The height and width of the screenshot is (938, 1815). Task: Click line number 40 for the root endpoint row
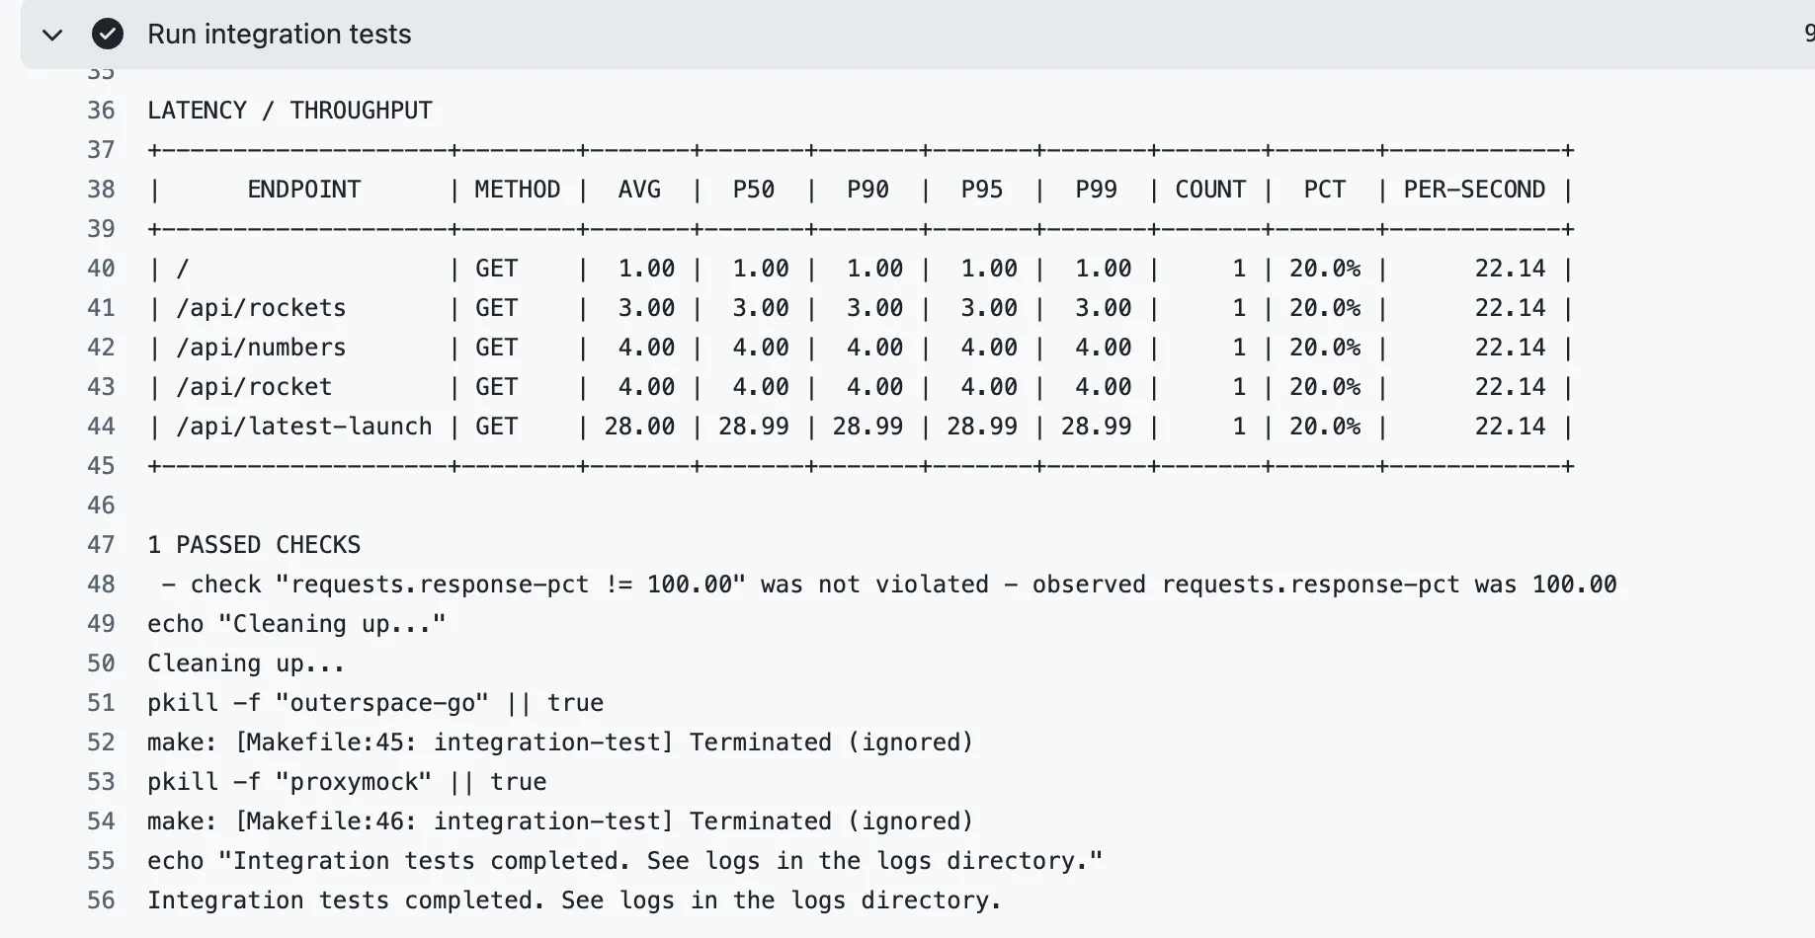point(101,268)
